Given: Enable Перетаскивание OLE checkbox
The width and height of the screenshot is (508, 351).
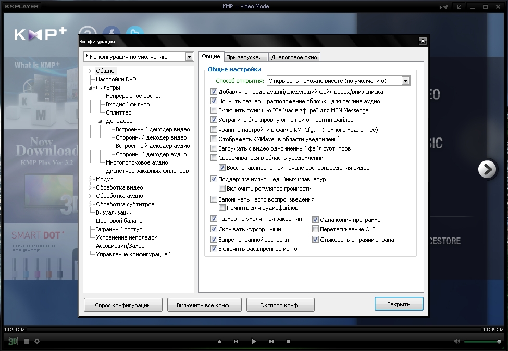Looking at the screenshot, I should (315, 229).
